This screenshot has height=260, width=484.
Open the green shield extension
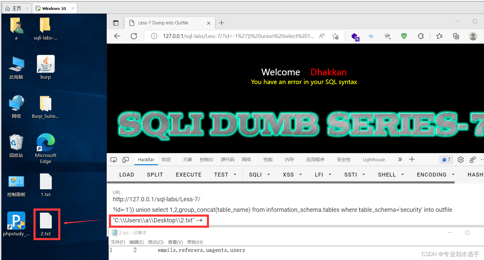tap(404, 36)
